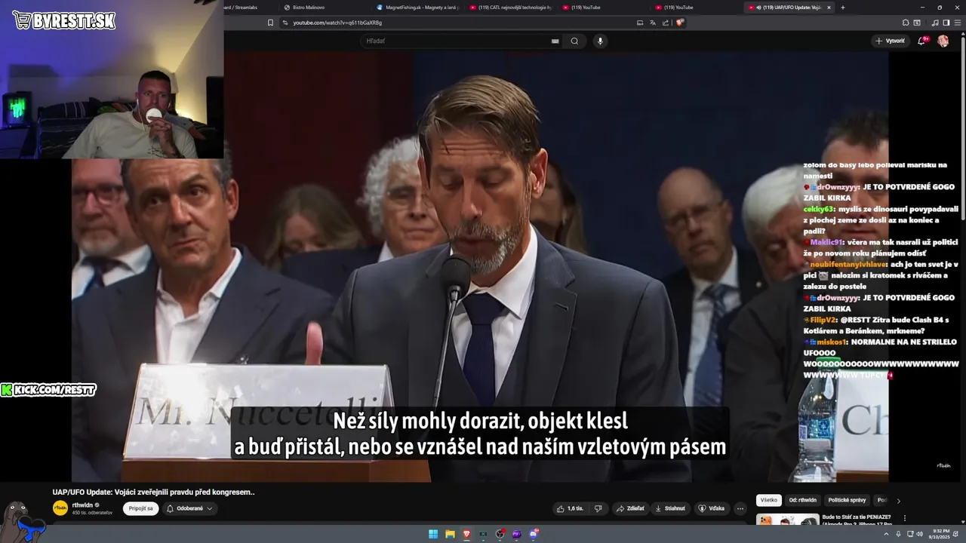Switch to the CATL nejnovější technologie tab
Screen dimensions: 966x543
click(512, 8)
